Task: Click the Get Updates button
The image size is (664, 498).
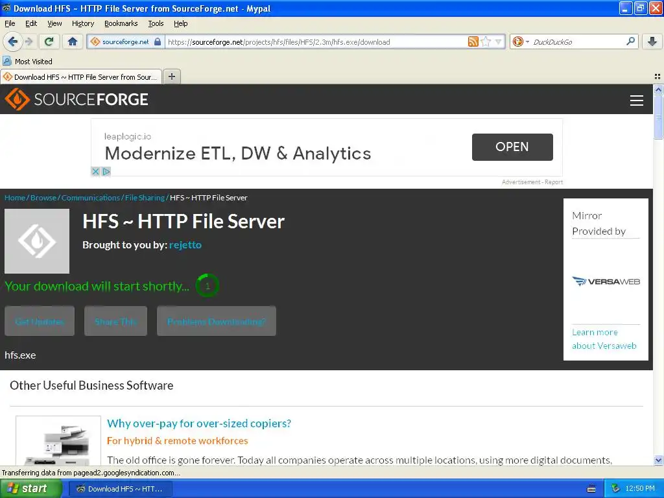Action: [x=40, y=322]
